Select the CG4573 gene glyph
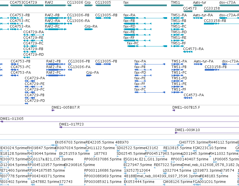 [188, 11]
